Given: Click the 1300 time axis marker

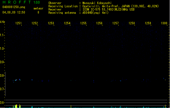Looking at the screenshot, I should pos(164,23).
